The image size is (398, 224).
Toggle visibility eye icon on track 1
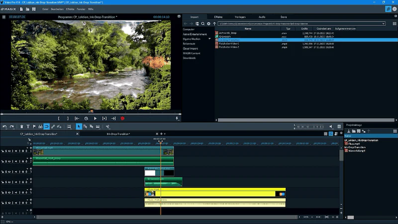[x=9, y=151]
